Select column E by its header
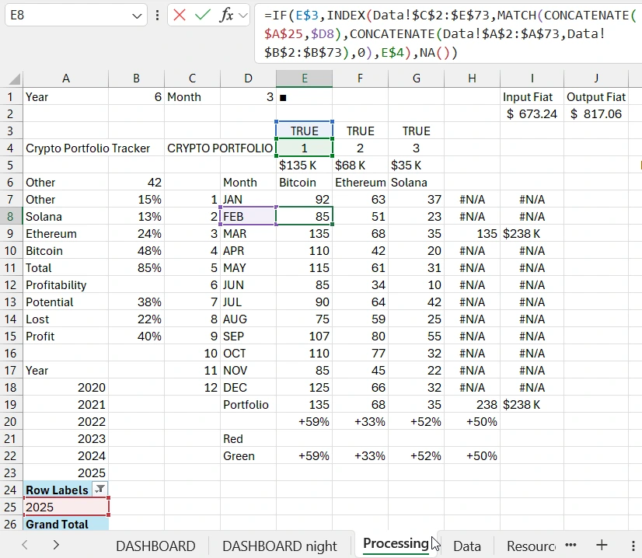The height and width of the screenshot is (558, 642). pyautogui.click(x=304, y=78)
